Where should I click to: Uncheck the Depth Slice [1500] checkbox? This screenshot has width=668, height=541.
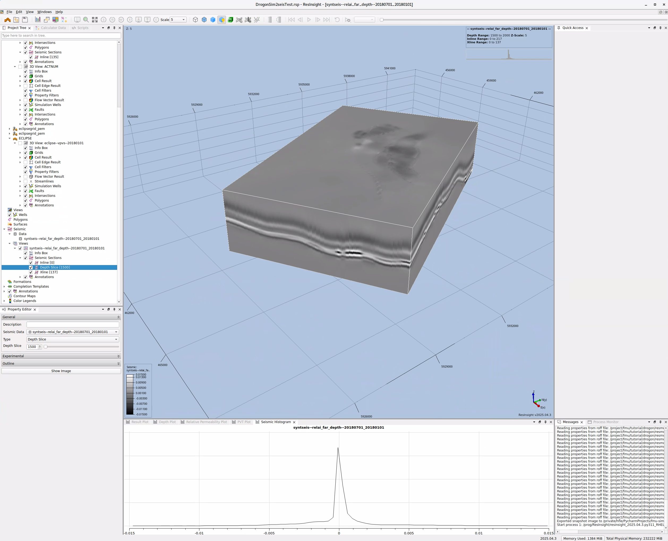pos(31,267)
